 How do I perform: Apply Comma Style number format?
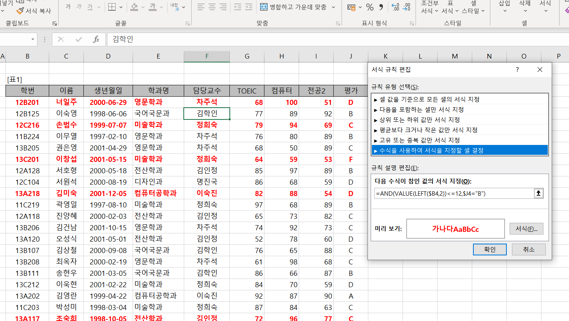tap(381, 7)
